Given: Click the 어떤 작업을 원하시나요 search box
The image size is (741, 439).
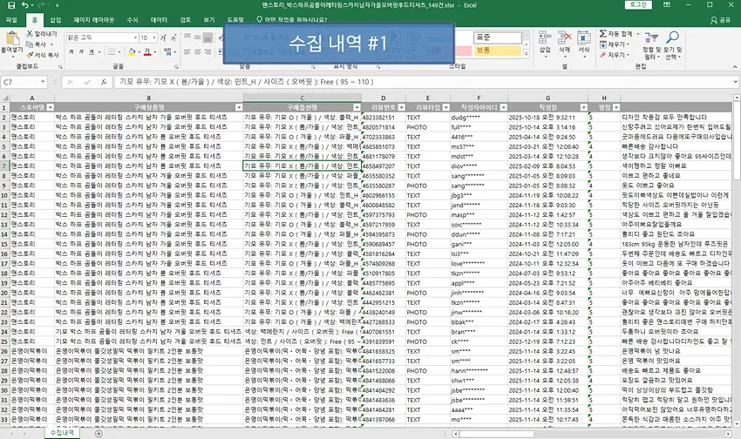Looking at the screenshot, I should (291, 20).
